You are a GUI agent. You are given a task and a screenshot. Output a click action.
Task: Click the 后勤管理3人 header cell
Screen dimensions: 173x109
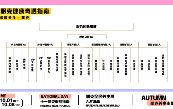point(153,45)
